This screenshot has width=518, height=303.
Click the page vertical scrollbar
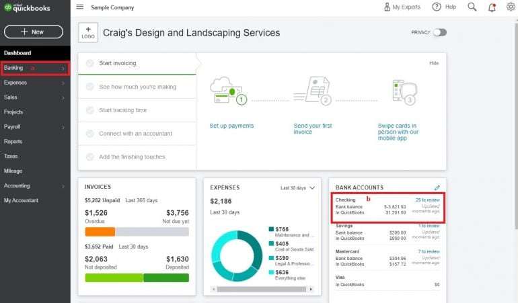pyautogui.click(x=516, y=126)
